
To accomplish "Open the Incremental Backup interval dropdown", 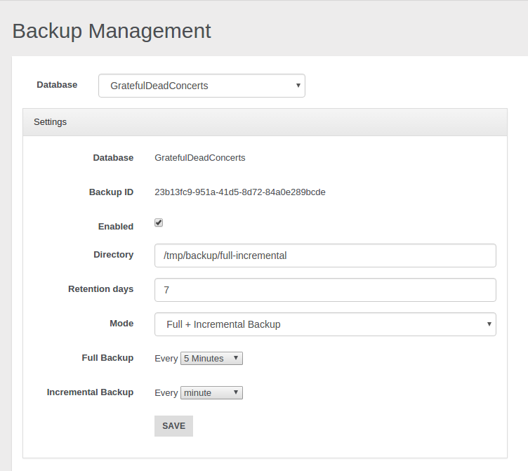I will click(x=211, y=392).
